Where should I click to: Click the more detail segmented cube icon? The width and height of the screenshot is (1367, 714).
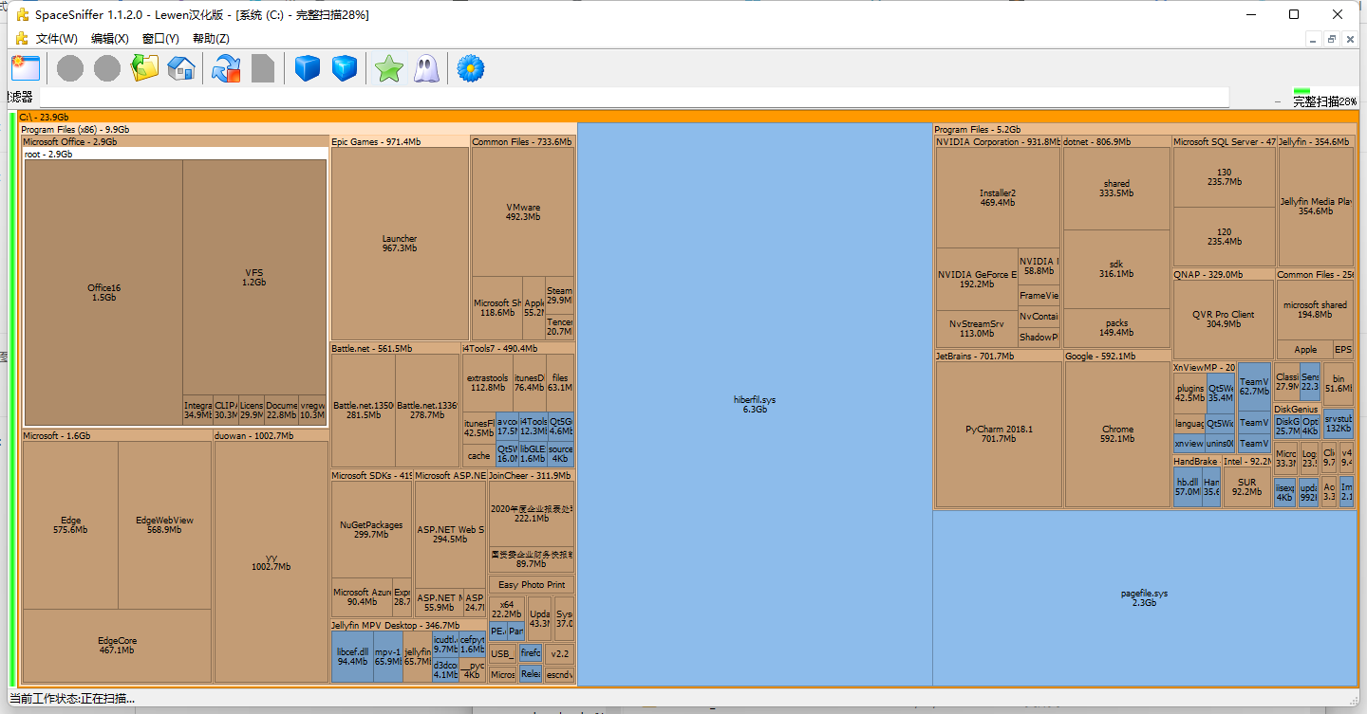345,68
